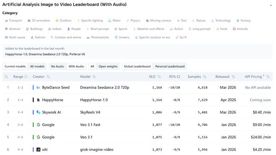Select the With Audio tab
The width and height of the screenshot is (276, 155).
[x=76, y=66]
